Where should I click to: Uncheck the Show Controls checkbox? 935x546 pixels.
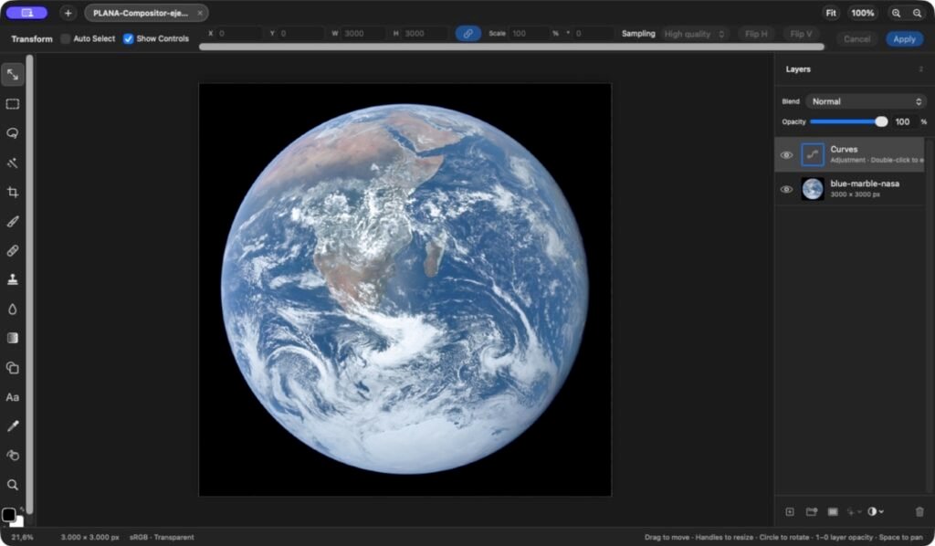pos(128,38)
